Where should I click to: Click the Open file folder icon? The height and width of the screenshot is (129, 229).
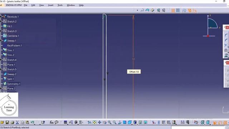click(x=2, y=122)
